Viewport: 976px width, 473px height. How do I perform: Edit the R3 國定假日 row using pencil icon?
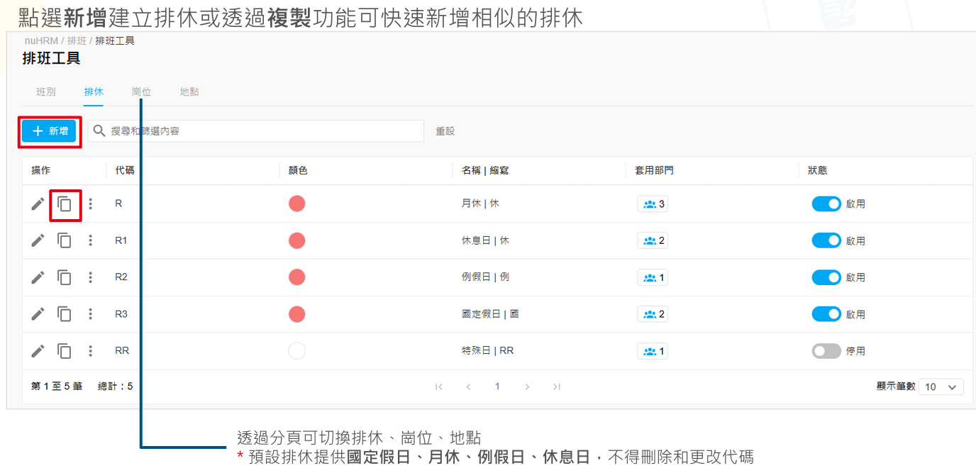point(38,314)
